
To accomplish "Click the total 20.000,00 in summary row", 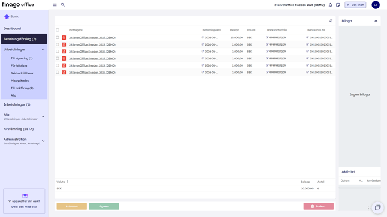I will tap(307, 188).
